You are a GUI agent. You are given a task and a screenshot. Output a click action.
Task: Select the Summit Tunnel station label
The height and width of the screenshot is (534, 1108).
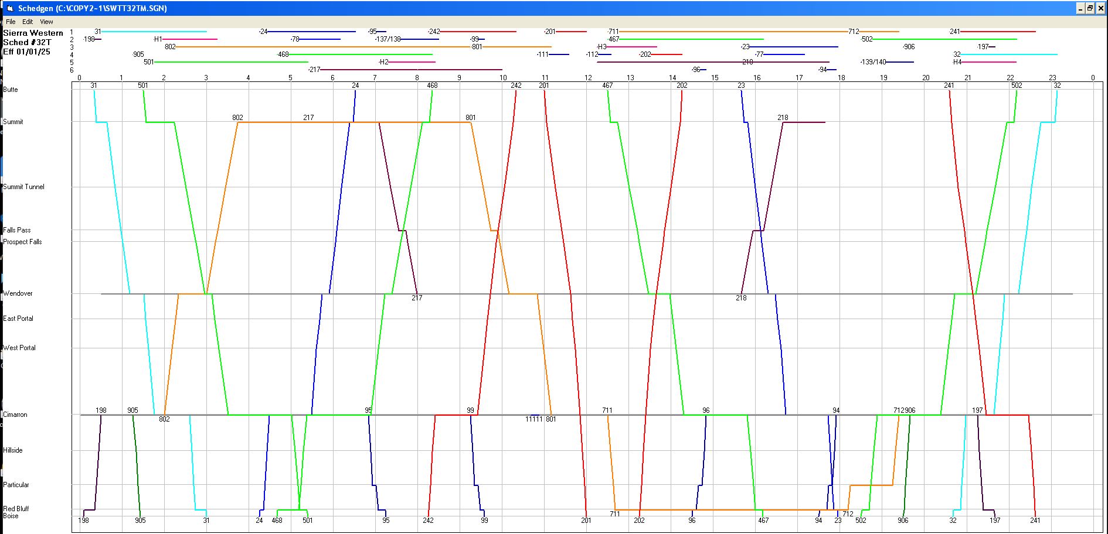(x=23, y=187)
